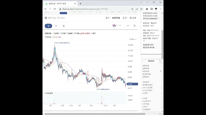Select the 일 daily period toggle

(48, 26)
